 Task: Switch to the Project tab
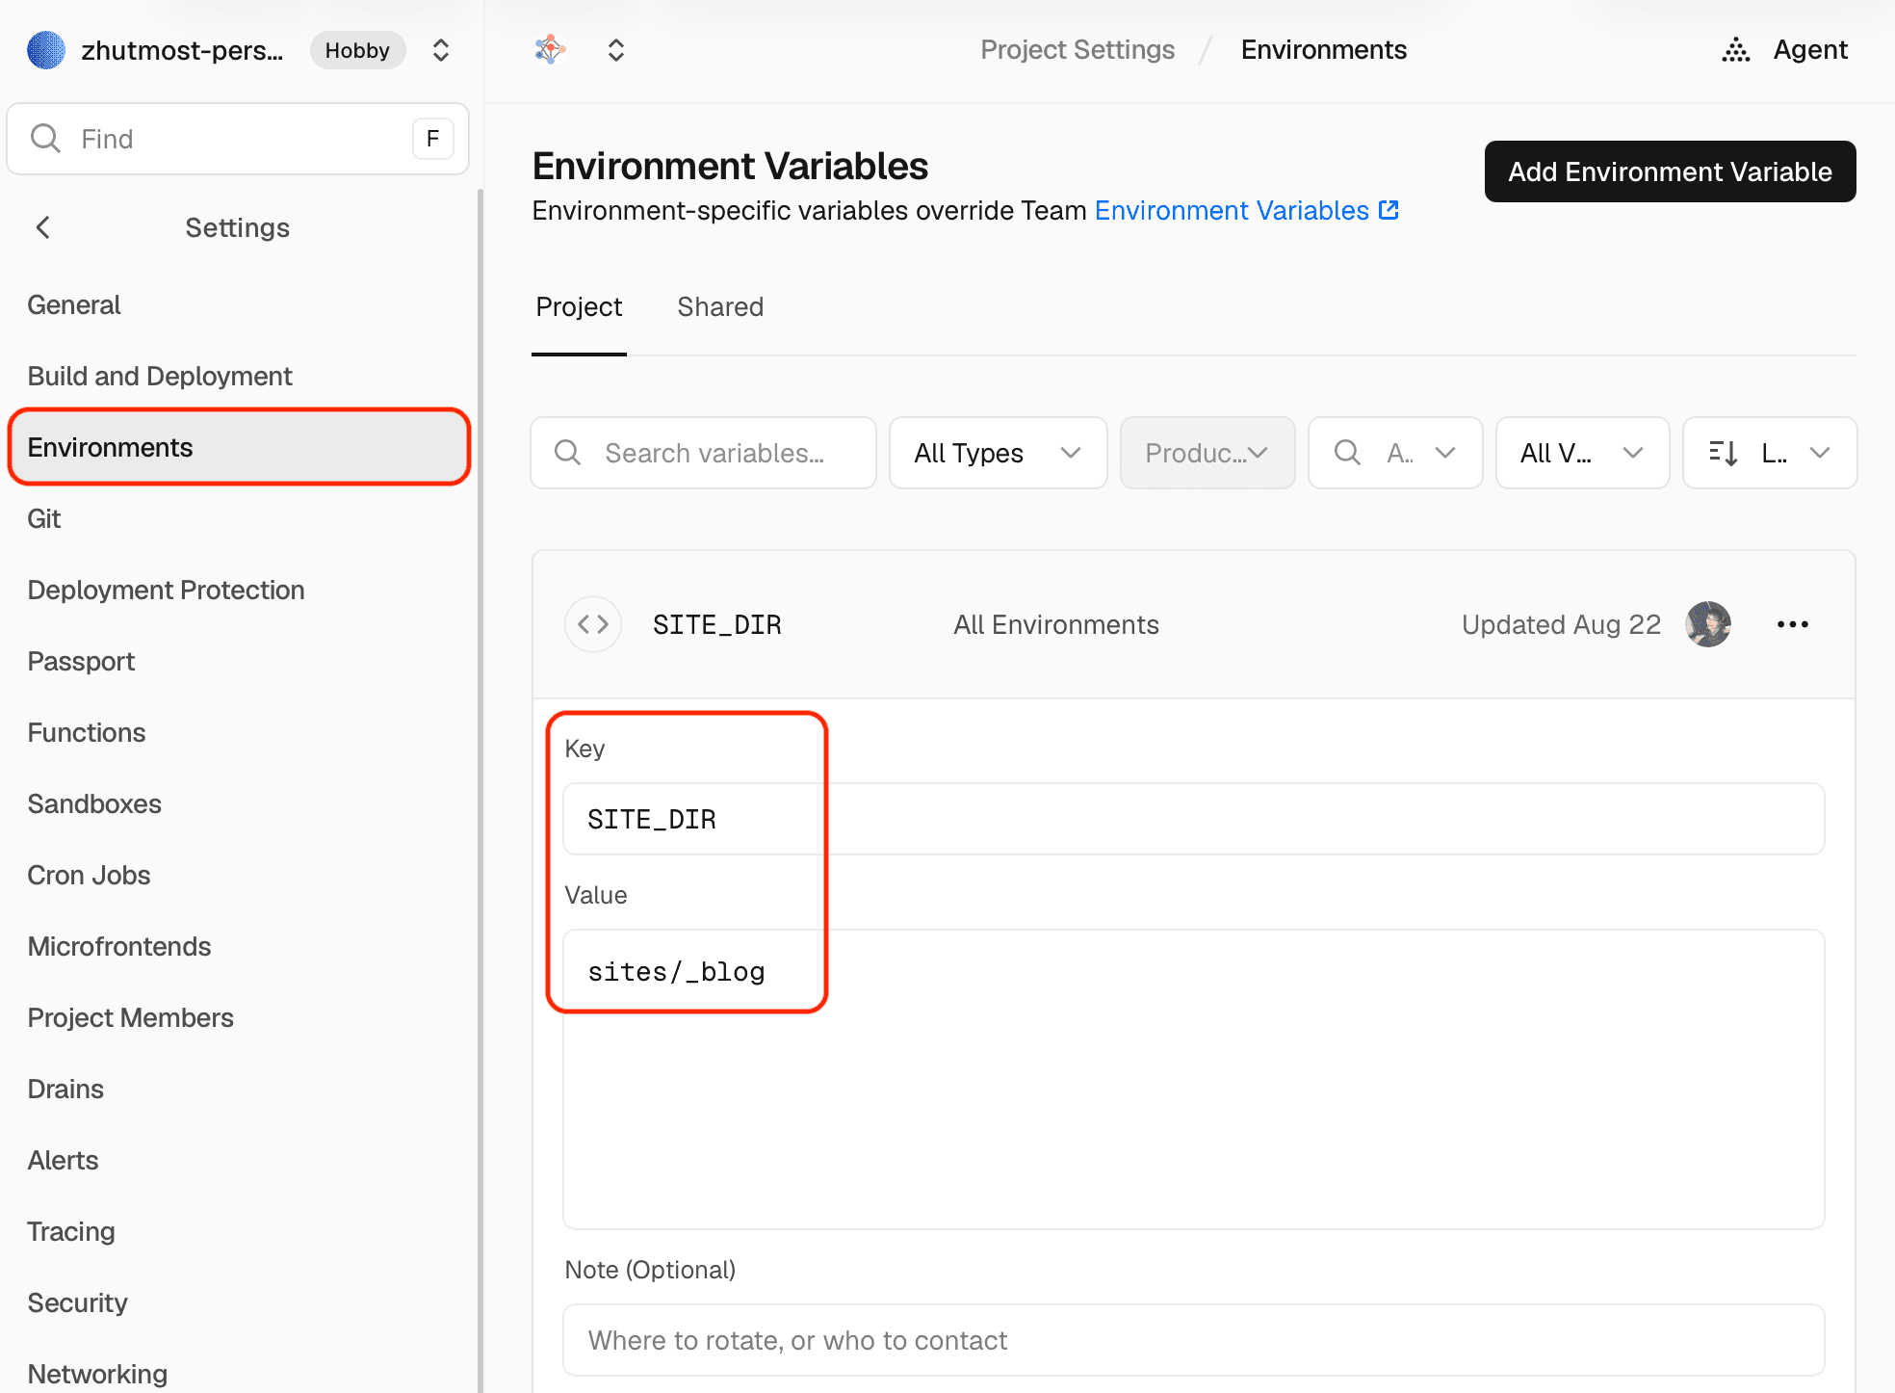pos(579,306)
